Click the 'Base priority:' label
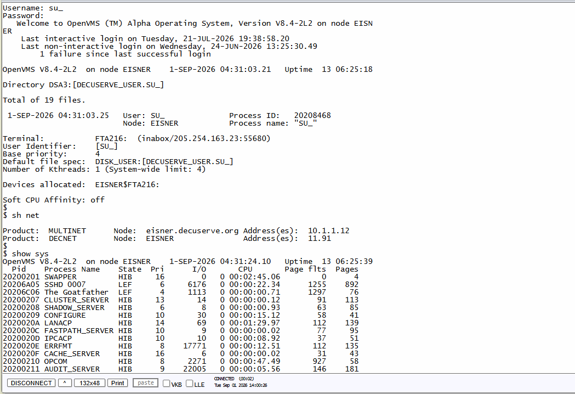Image resolution: width=575 pixels, height=394 pixels. click(x=35, y=154)
